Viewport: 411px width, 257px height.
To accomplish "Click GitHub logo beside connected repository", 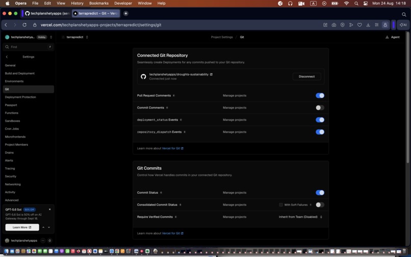I will click(143, 76).
